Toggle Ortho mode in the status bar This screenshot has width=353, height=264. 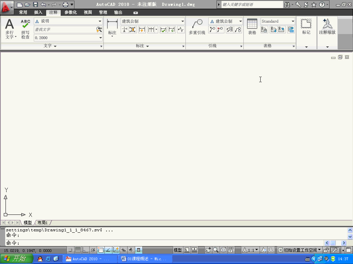pyautogui.click(x=85, y=250)
